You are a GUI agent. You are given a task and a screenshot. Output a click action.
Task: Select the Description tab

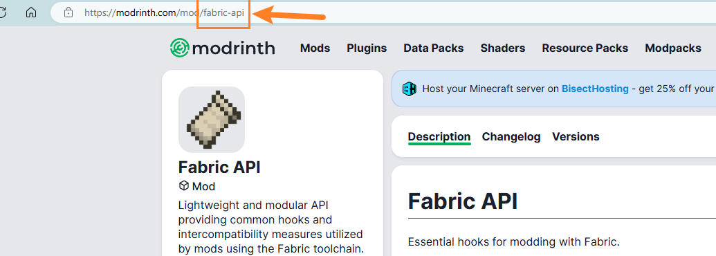tap(439, 136)
